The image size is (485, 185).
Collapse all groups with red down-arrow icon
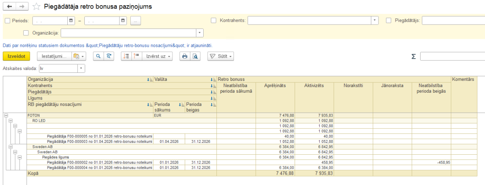(x=126, y=56)
